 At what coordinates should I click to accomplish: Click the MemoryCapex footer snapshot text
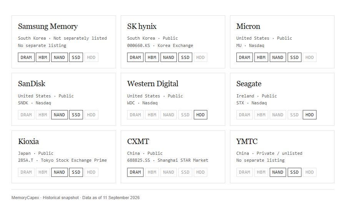[75, 198]
